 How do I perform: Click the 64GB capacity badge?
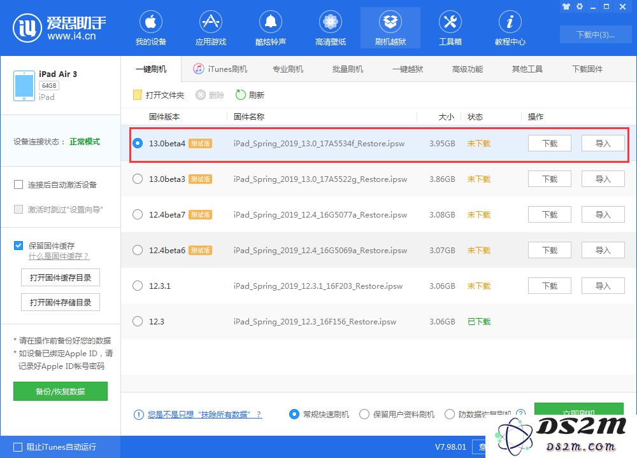[49, 86]
